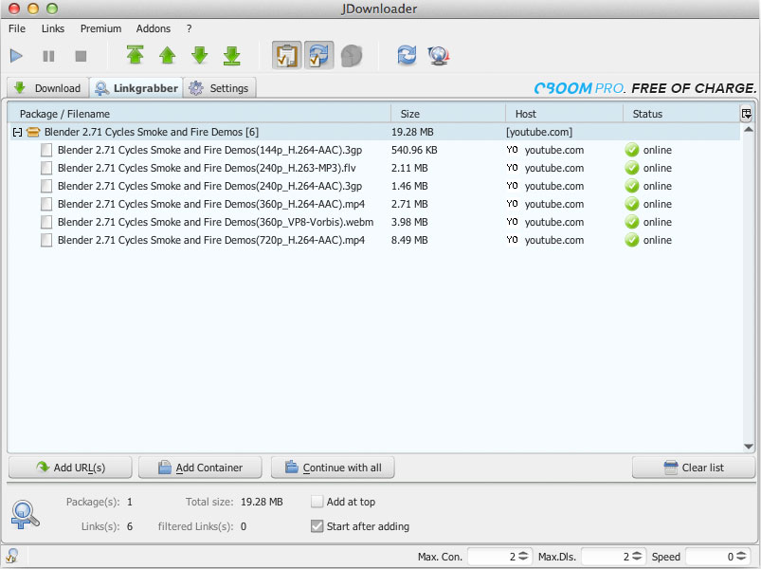Switch to the Download tab
The height and width of the screenshot is (569, 761).
point(47,88)
